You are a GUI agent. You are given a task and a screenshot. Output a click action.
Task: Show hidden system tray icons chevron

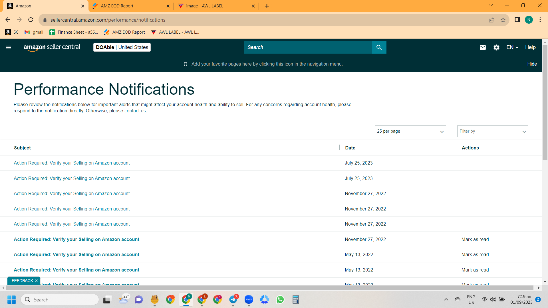tap(446, 299)
